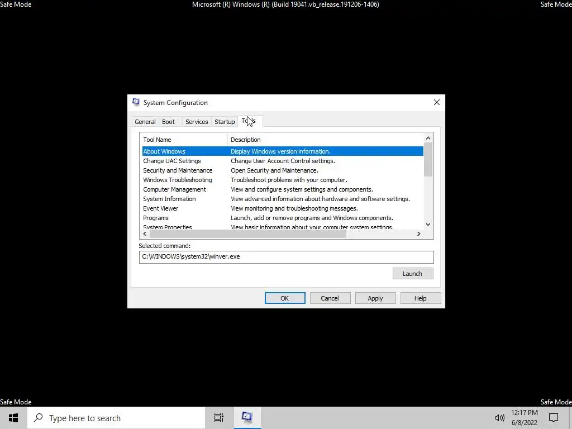Click the tool list scroll up arrow
The height and width of the screenshot is (429, 572).
(x=428, y=138)
